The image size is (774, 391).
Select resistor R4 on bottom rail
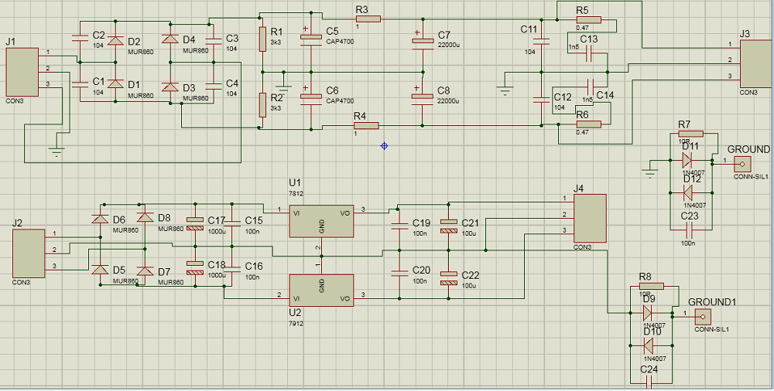[x=365, y=125]
